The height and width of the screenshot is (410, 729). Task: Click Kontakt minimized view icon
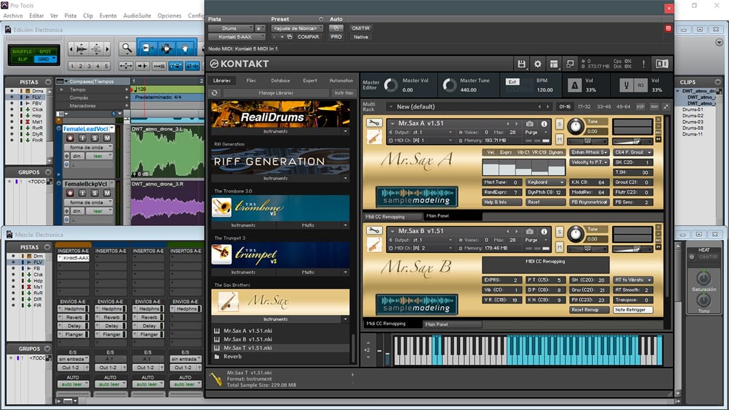(x=570, y=64)
